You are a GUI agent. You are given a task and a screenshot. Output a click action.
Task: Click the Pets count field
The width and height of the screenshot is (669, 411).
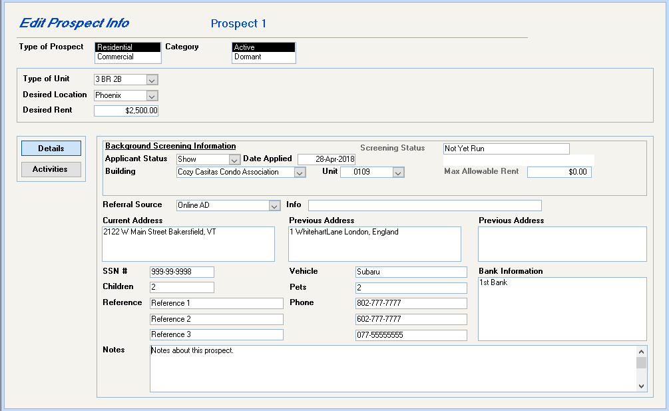(411, 288)
